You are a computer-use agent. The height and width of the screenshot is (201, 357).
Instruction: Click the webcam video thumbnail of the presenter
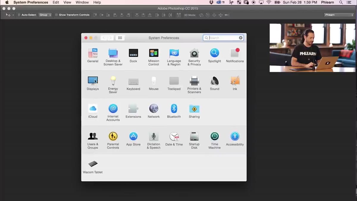[312, 48]
